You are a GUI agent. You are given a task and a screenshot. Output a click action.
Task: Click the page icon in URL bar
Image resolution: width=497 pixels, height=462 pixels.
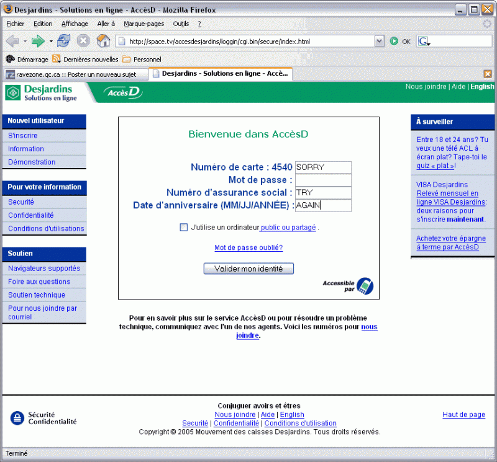[x=122, y=42]
